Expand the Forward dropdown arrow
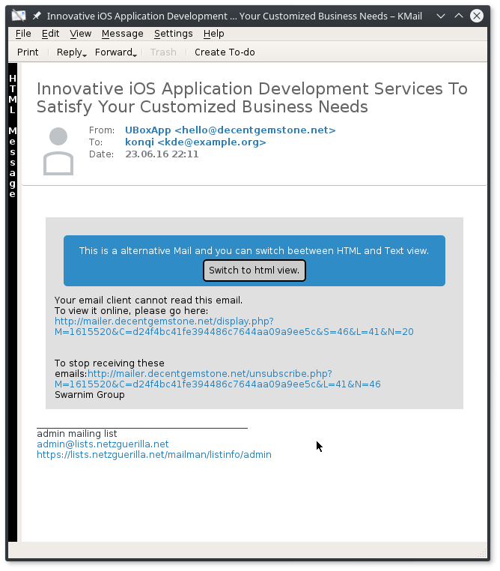 [135, 54]
